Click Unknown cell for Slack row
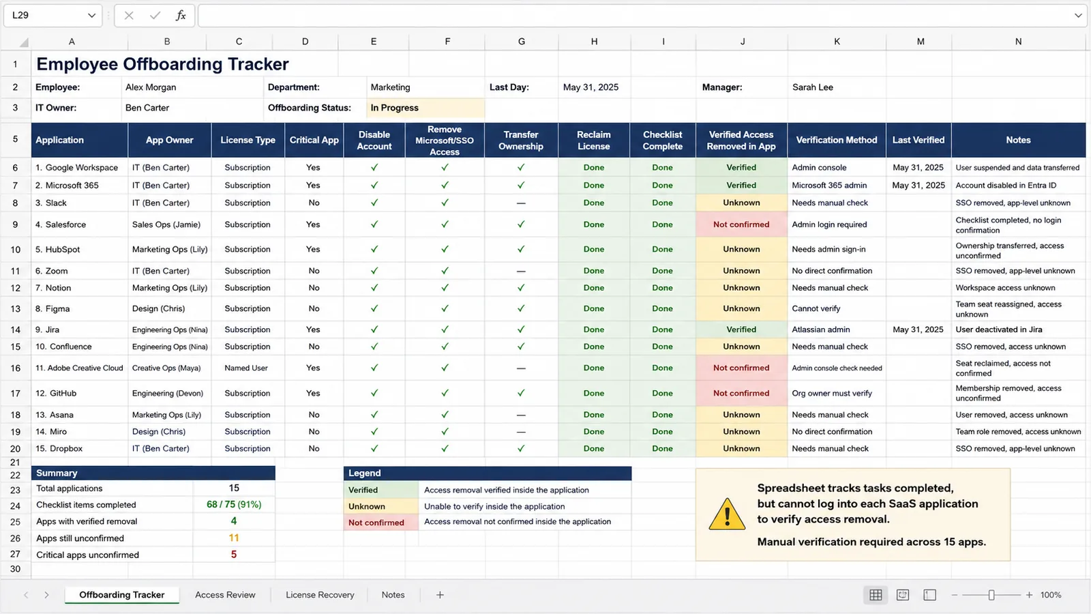This screenshot has width=1091, height=614. (x=741, y=203)
